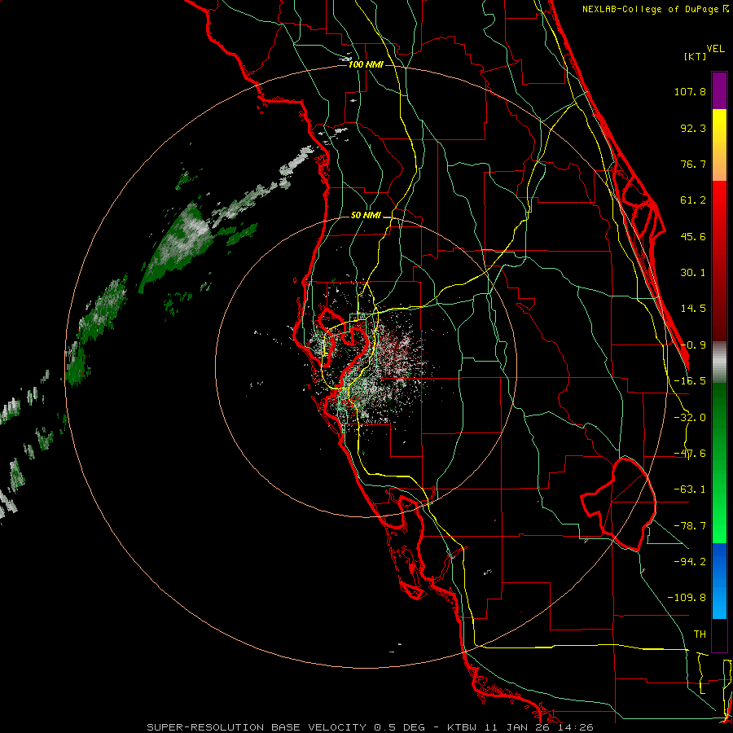Click the 45.6 velocity scale value
This screenshot has height=733, width=733.
(x=693, y=236)
